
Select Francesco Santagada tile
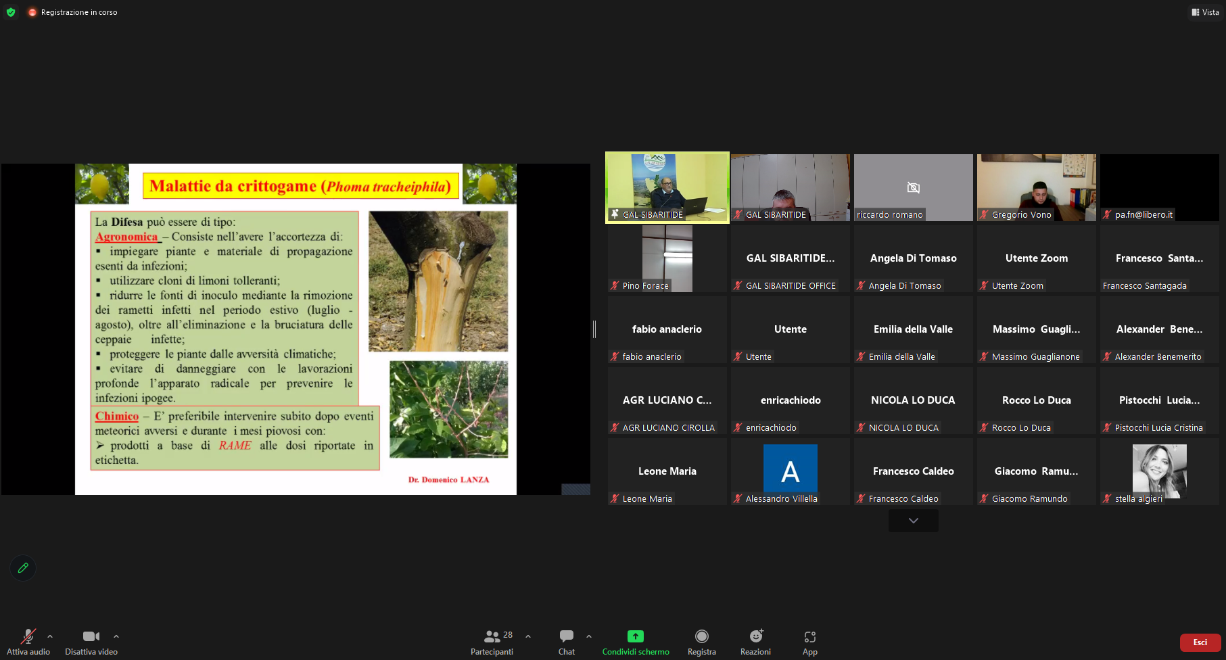(x=1160, y=258)
